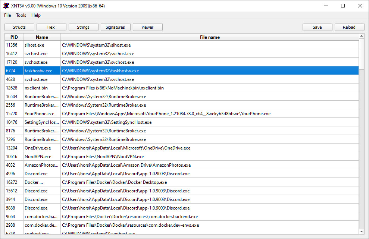The image size is (369, 239).
Task: Select the com.docker.dev-envs.exe file path
Action: [130, 225]
